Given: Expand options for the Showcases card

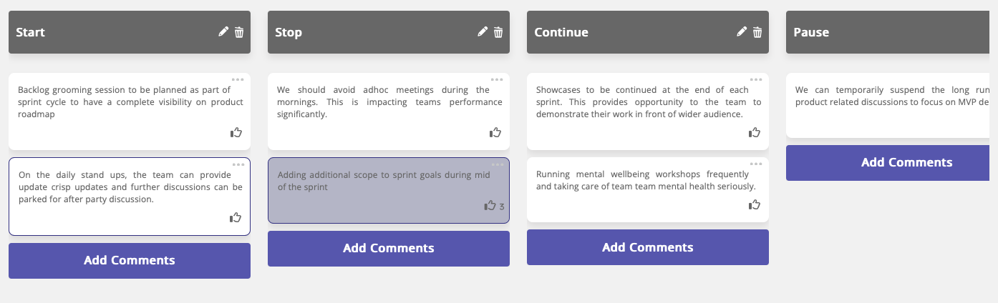Looking at the screenshot, I should [x=756, y=79].
